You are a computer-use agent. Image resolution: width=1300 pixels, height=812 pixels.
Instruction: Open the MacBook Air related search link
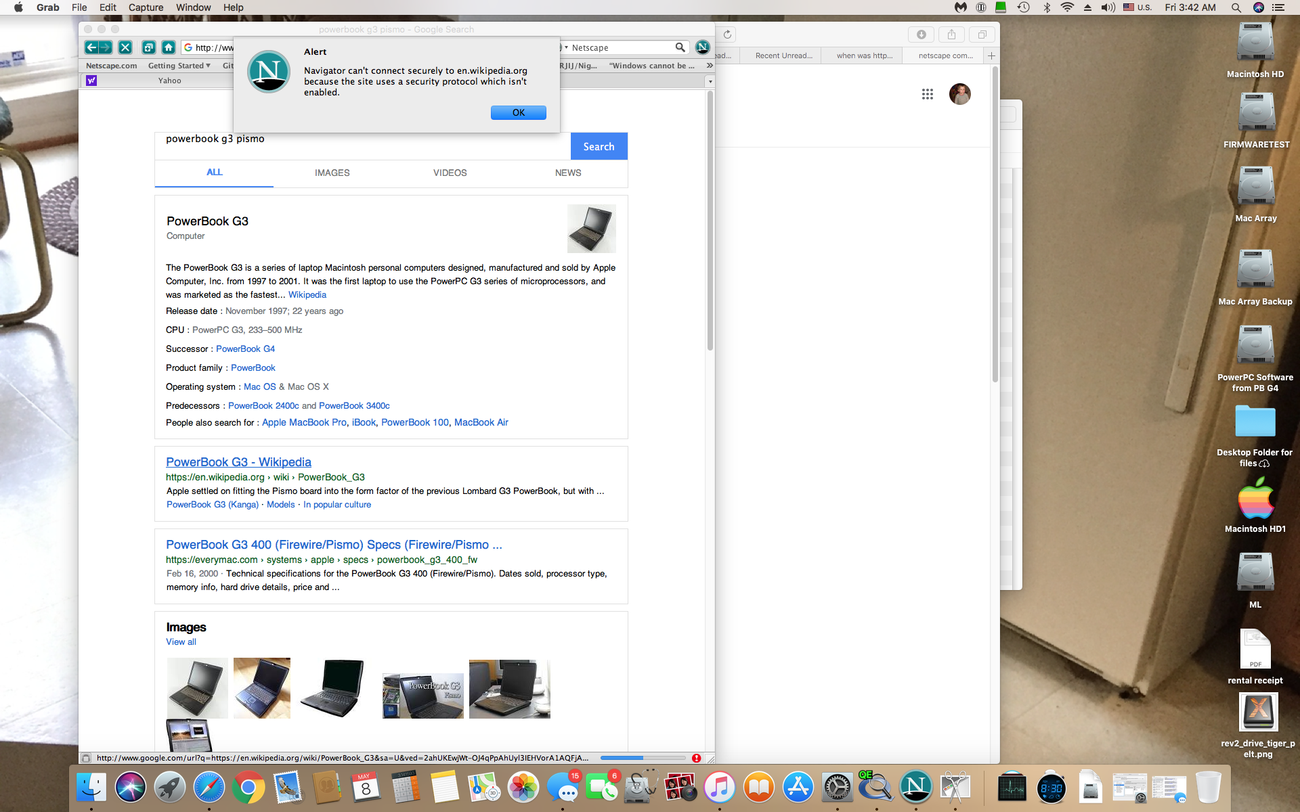(x=481, y=422)
